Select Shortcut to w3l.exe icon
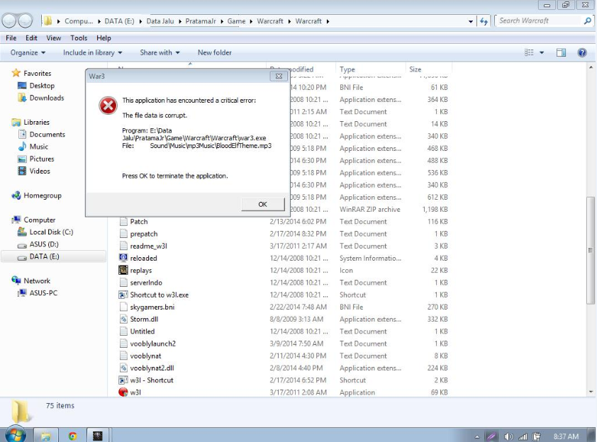Screen dimensions: 597x442 click(x=123, y=295)
